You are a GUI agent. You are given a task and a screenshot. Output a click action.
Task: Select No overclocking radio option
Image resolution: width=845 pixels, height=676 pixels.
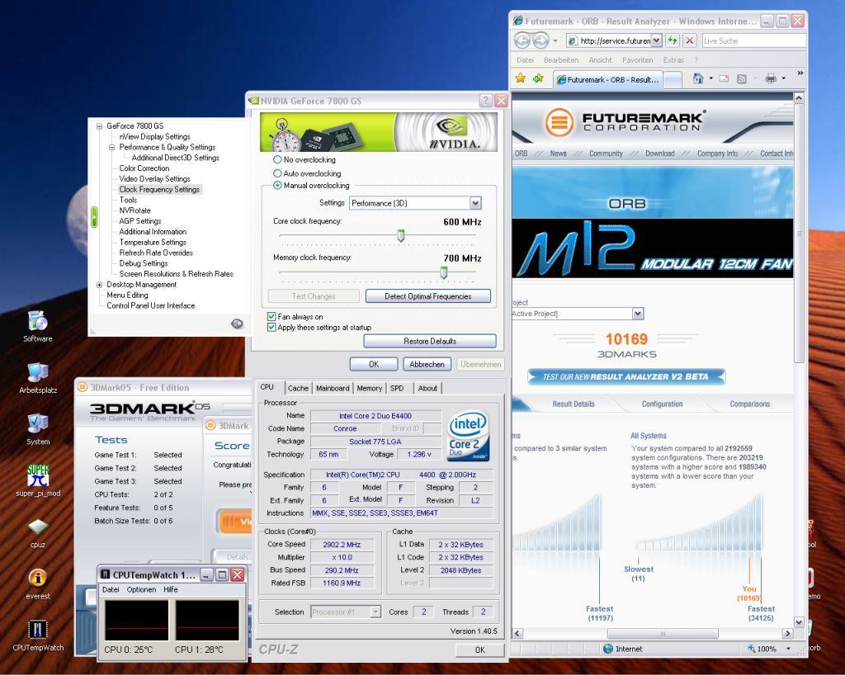[x=277, y=159]
